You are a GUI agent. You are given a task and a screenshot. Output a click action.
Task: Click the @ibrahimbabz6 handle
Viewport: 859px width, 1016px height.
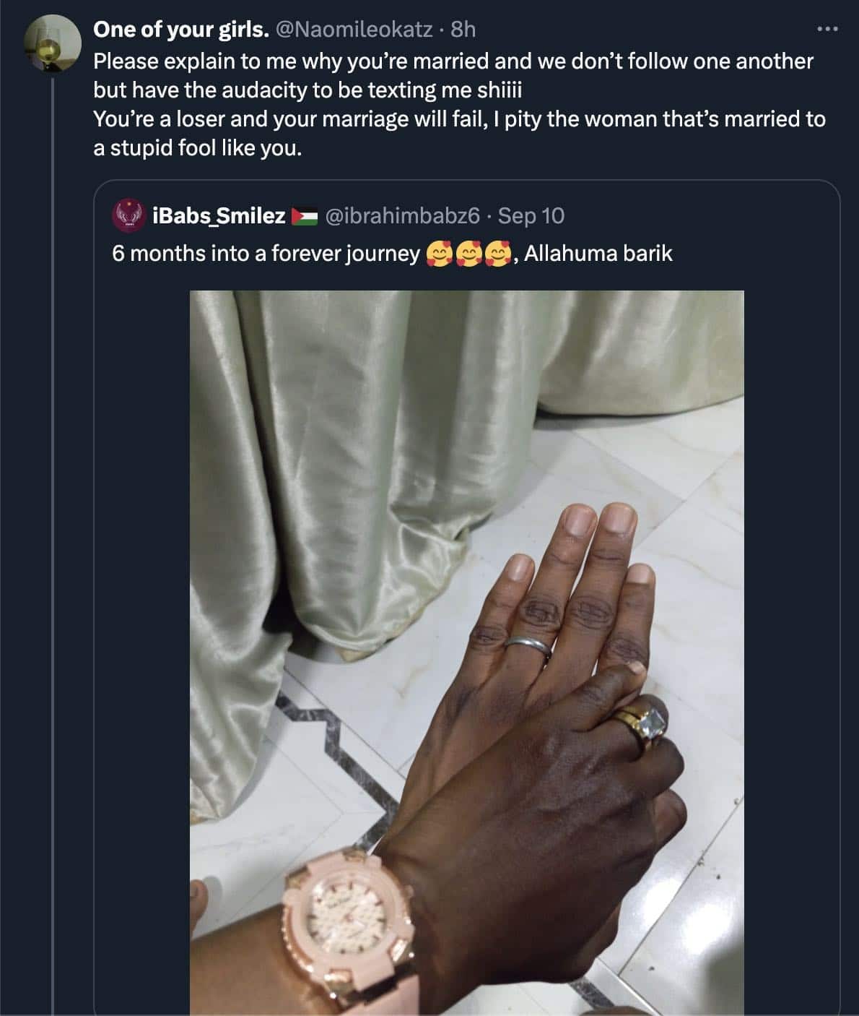[403, 215]
